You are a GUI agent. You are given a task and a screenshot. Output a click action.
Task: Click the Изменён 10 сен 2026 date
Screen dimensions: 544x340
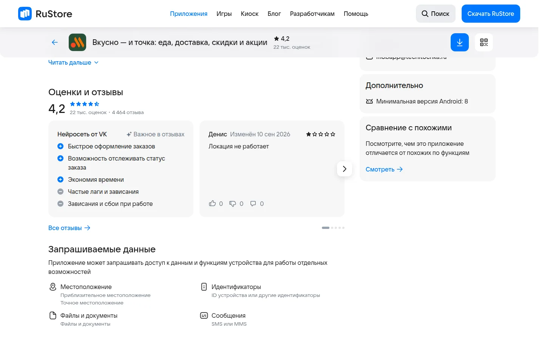(x=260, y=134)
